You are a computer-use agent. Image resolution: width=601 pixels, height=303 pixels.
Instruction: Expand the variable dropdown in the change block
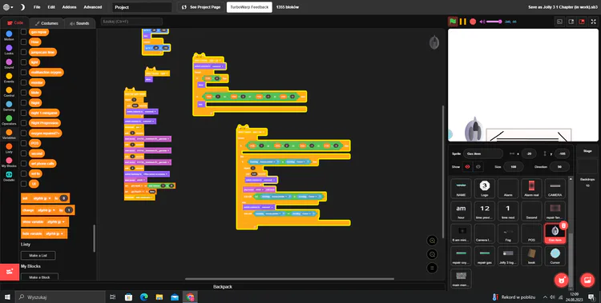(x=46, y=210)
